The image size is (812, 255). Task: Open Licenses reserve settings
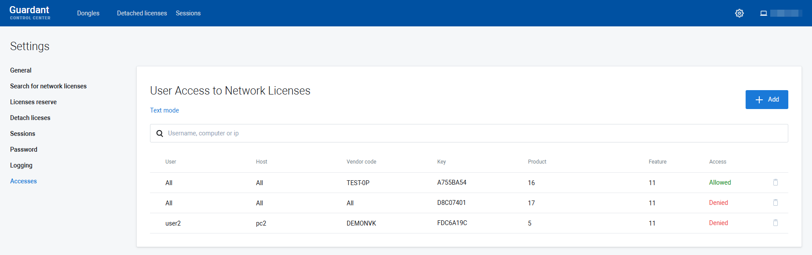point(33,102)
